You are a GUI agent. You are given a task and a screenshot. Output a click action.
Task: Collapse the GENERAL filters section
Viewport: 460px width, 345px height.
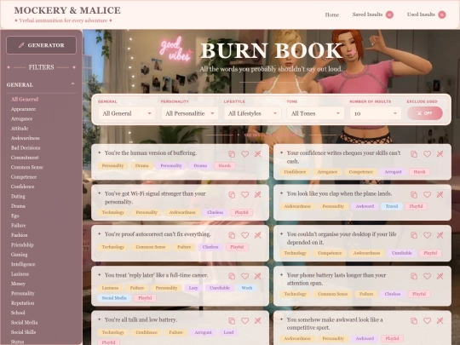point(41,85)
